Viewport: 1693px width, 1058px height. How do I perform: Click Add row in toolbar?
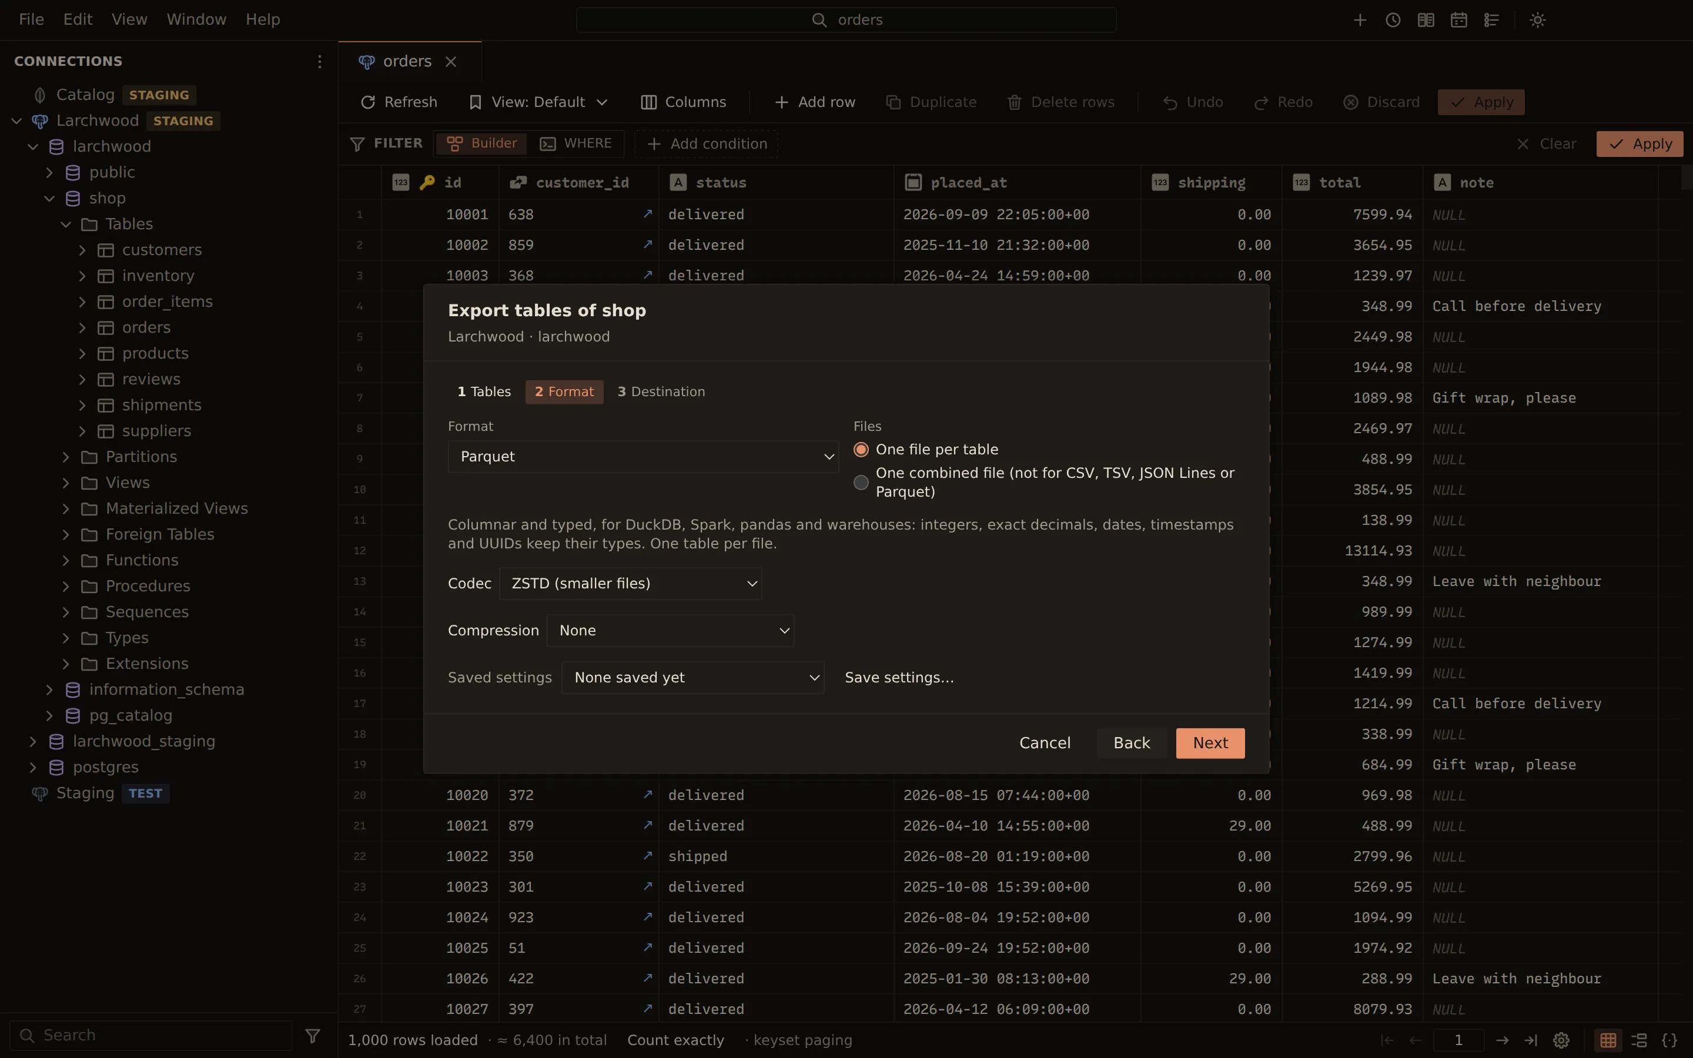(x=814, y=102)
